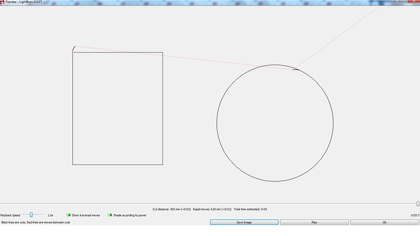The height and width of the screenshot is (236, 420).
Task: Click the LightBurn app icon in title bar
Action: coord(2,2)
